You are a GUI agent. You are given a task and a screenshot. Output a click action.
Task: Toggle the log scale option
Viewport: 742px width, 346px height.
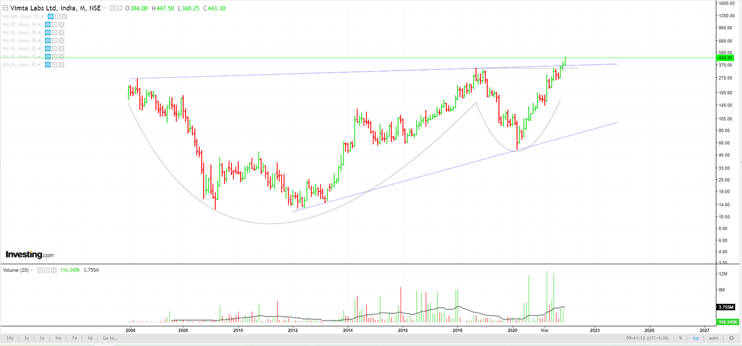tap(696, 338)
